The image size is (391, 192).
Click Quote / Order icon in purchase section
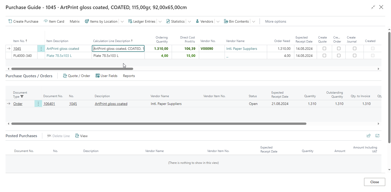(65, 76)
